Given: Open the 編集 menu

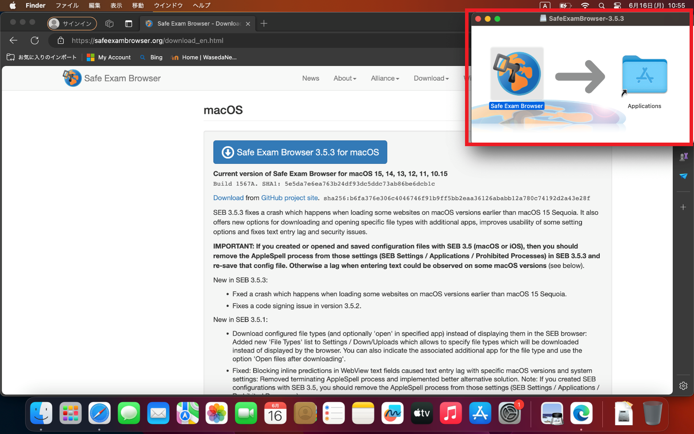Looking at the screenshot, I should coord(94,5).
